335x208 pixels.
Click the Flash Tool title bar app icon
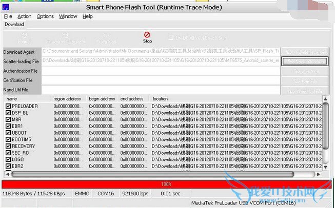[x=5, y=7]
